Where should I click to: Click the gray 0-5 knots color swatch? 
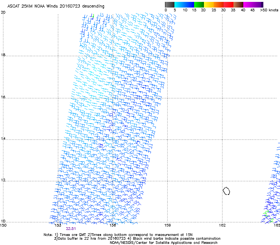click(170, 5)
